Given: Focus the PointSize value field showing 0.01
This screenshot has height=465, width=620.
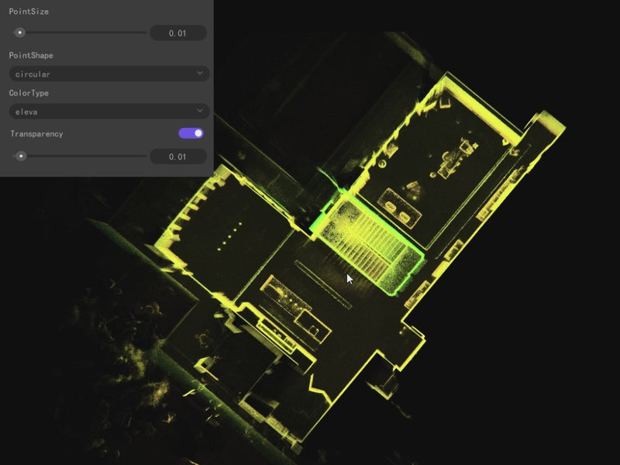Looking at the screenshot, I should point(177,33).
